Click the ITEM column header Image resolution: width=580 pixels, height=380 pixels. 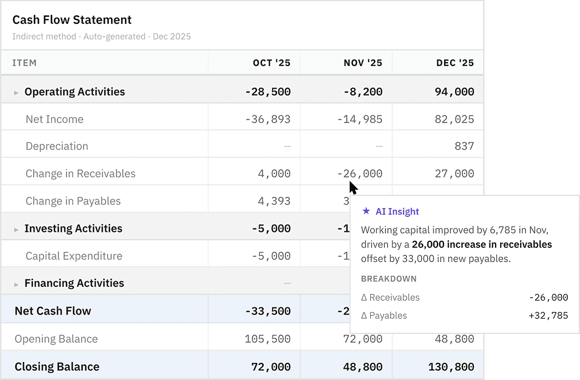24,63
